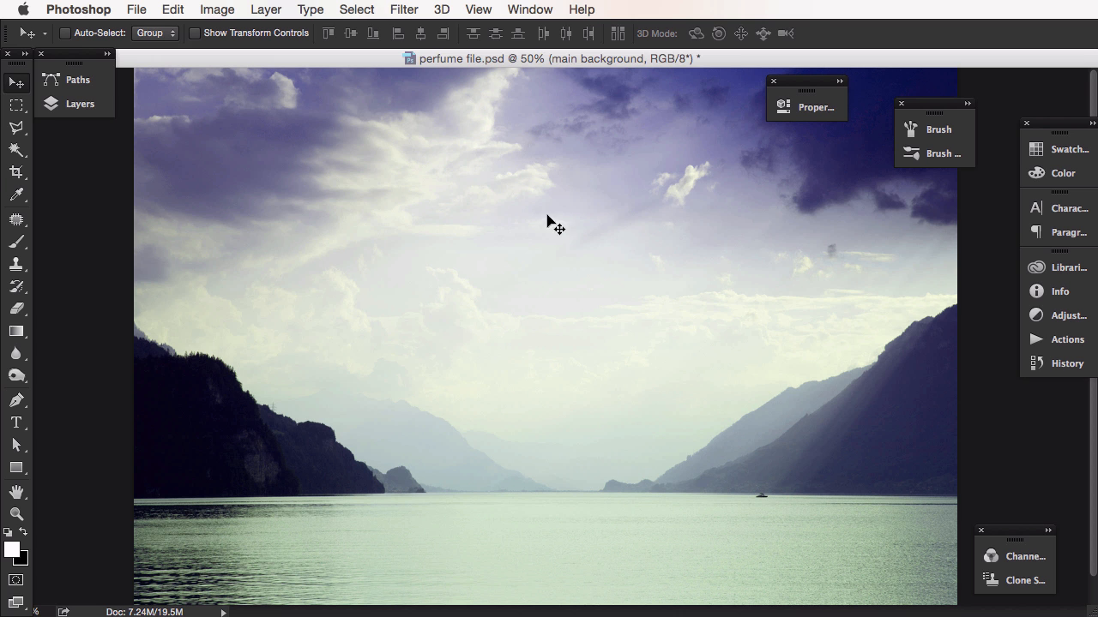
Task: Select the Move tool in toolbar
Action: (16, 82)
